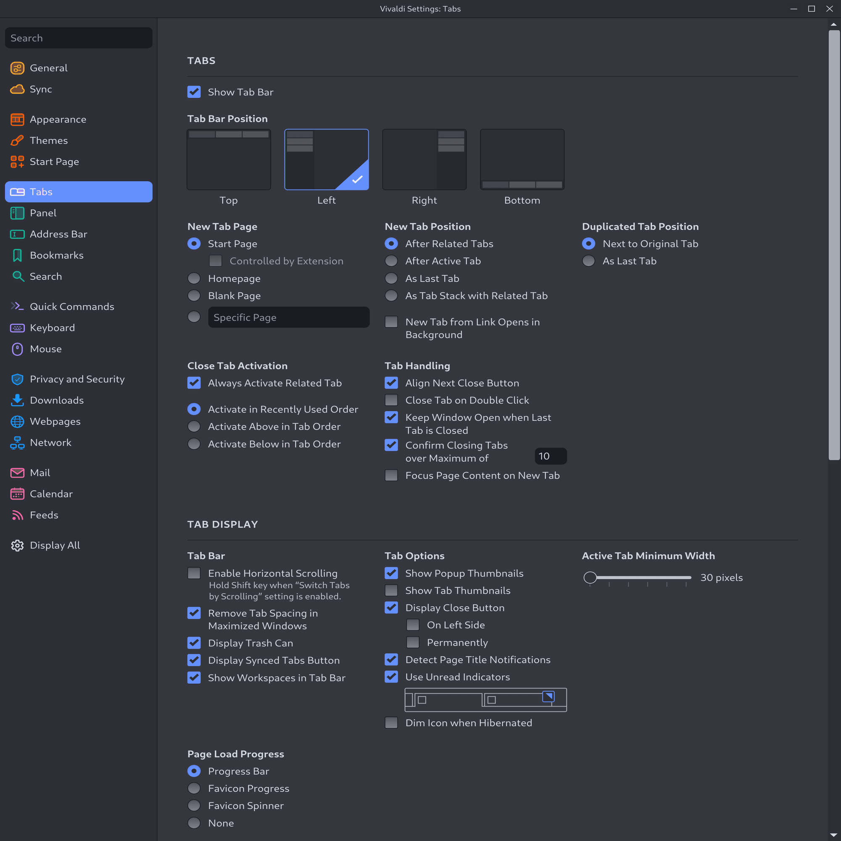The image size is (841, 841).
Task: Open Privacy and Security shield icon
Action: pyautogui.click(x=17, y=379)
